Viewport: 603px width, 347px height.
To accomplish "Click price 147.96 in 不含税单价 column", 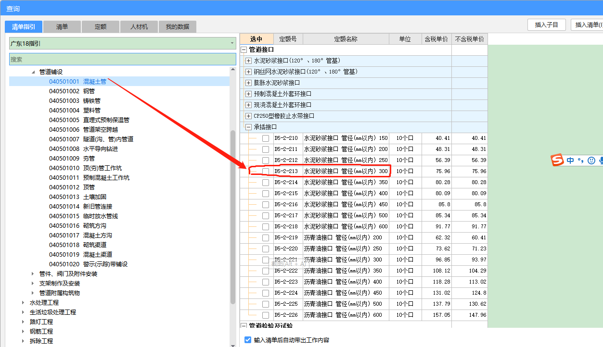I will click(x=477, y=315).
